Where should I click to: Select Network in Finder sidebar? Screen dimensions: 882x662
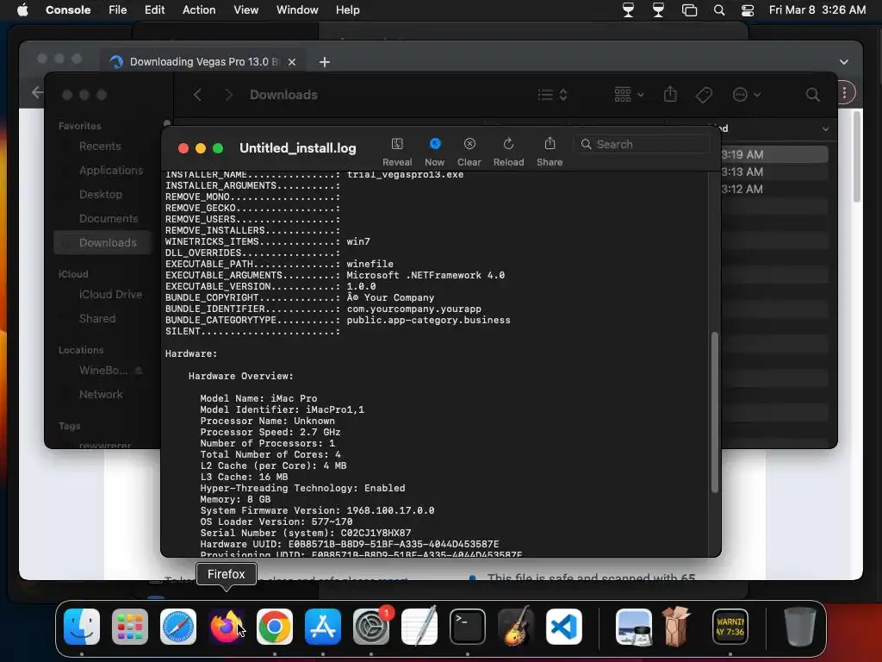click(x=101, y=395)
